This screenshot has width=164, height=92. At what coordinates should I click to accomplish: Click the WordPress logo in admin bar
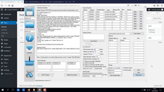coord(2,10)
